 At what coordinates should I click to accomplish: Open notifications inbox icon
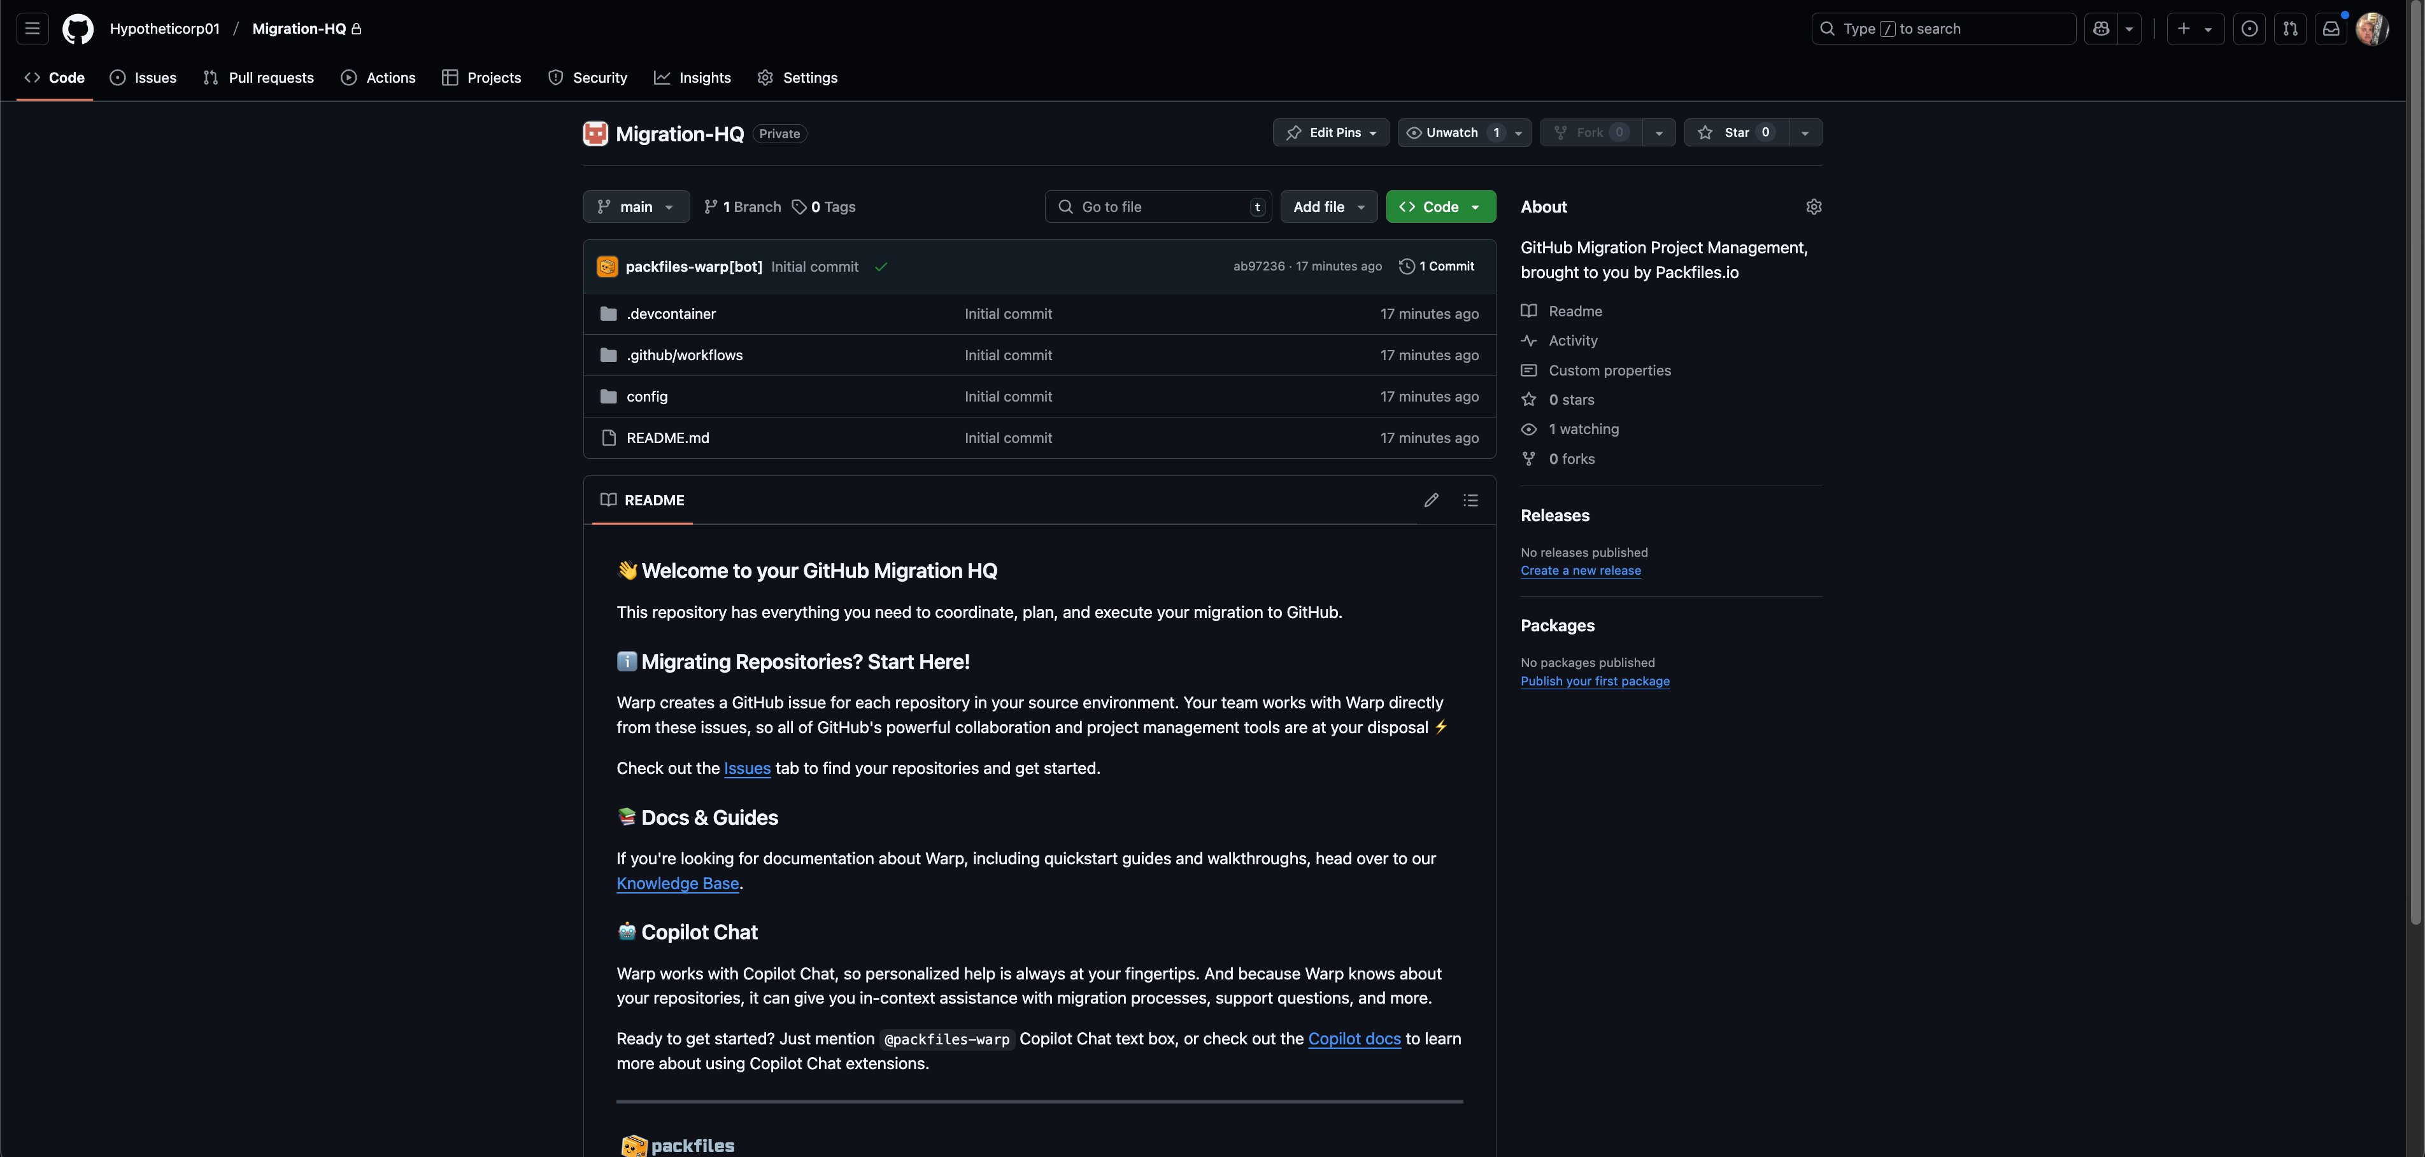coord(2331,28)
